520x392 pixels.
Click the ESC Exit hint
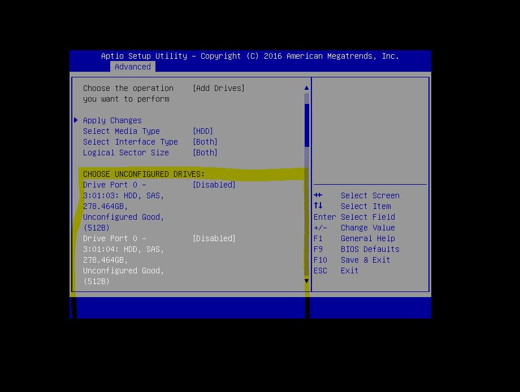pyautogui.click(x=336, y=271)
